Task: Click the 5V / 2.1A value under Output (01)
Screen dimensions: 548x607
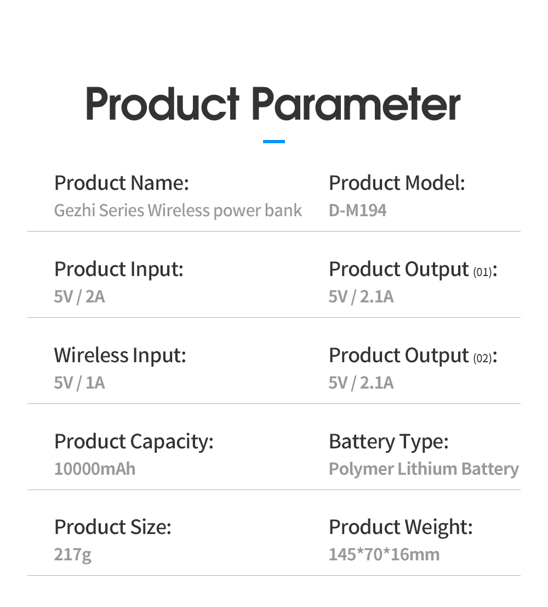Action: (x=361, y=297)
